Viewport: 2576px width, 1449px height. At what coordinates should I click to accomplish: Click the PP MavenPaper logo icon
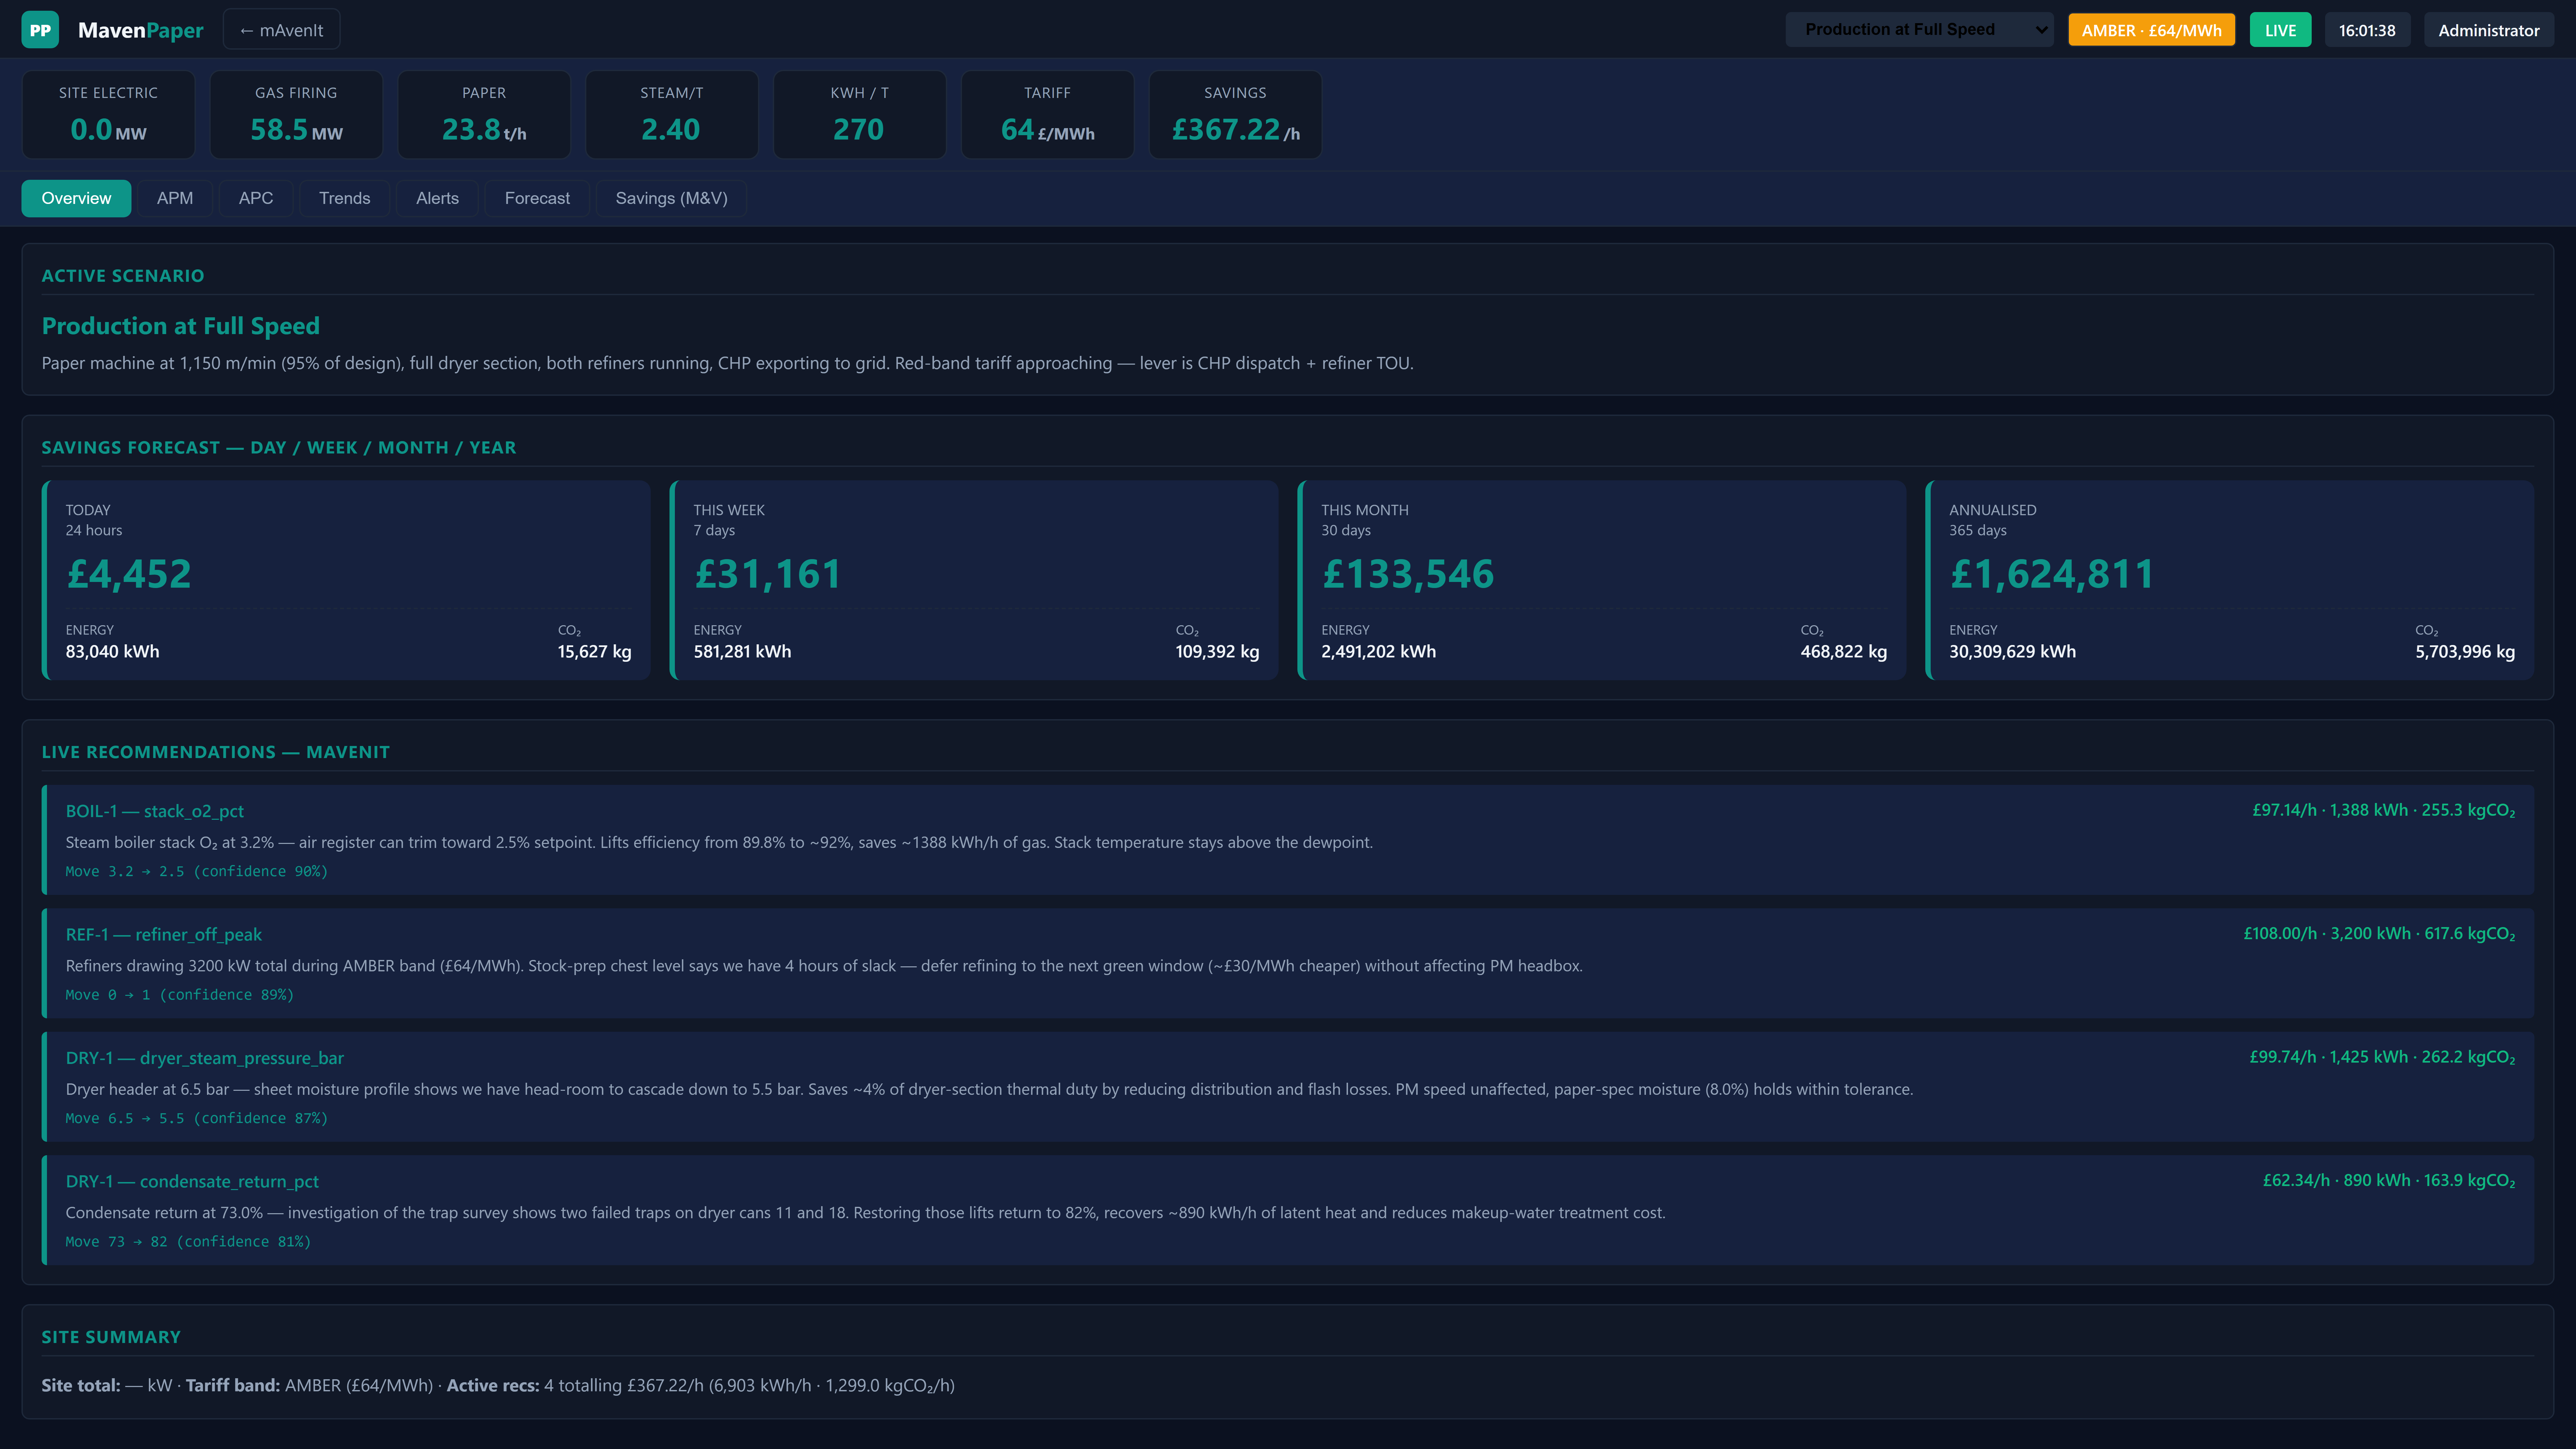click(x=40, y=30)
